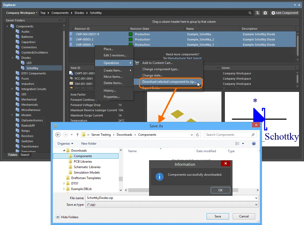Click the Add Component button
Screen dimensions: 304x225
click(284, 13)
